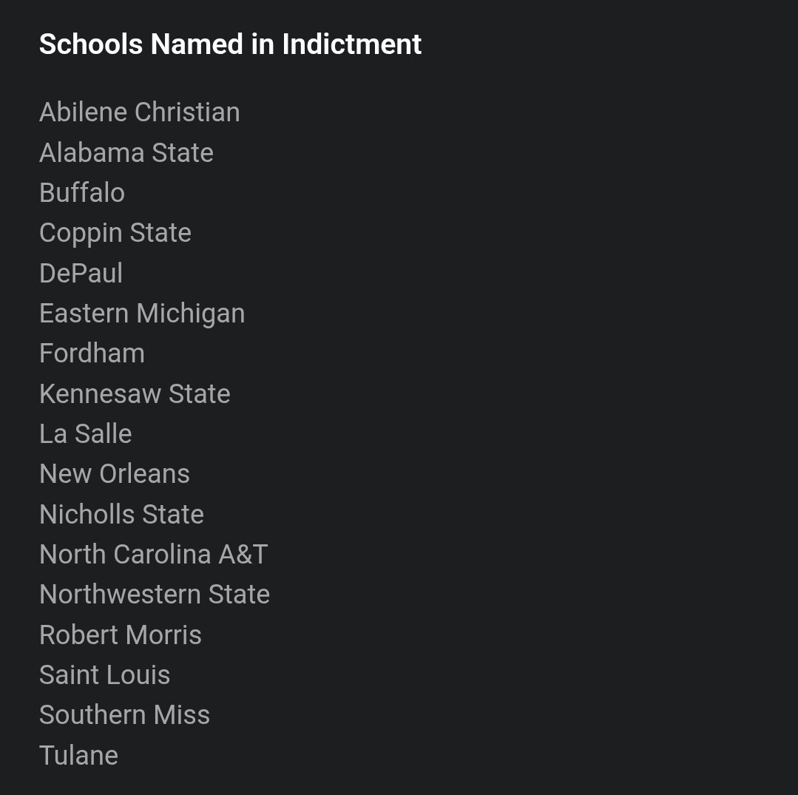Click on Southern Miss
This screenshot has height=795, width=798.
tap(124, 715)
